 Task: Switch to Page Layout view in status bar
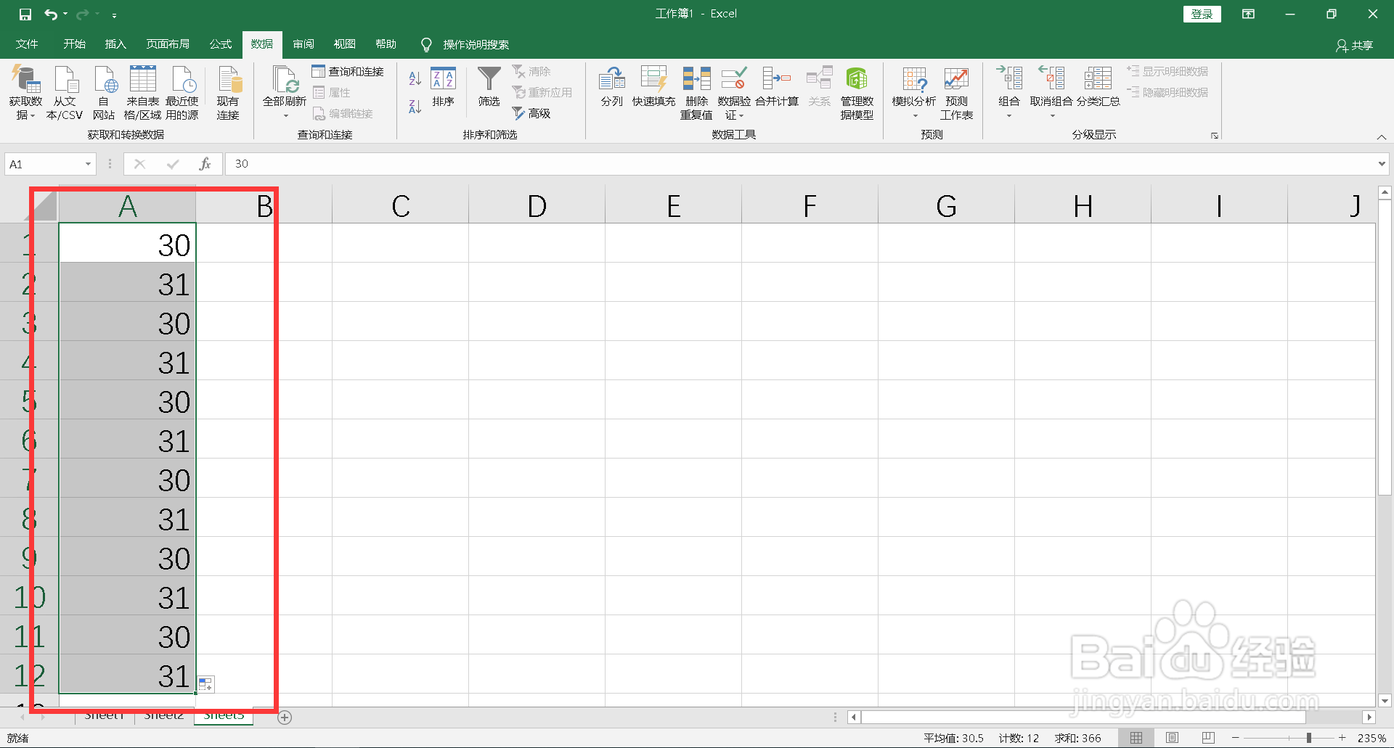(1172, 738)
